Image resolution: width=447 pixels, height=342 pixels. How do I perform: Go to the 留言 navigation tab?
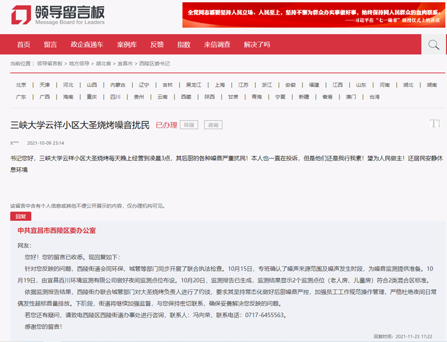(x=50, y=45)
